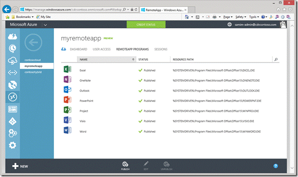This screenshot has height=177, width=298.
Task: Open the Page dropdown menu
Action: click(228, 17)
